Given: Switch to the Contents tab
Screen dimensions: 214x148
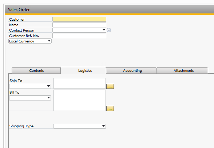Looking at the screenshot, I should pyautogui.click(x=36, y=71).
